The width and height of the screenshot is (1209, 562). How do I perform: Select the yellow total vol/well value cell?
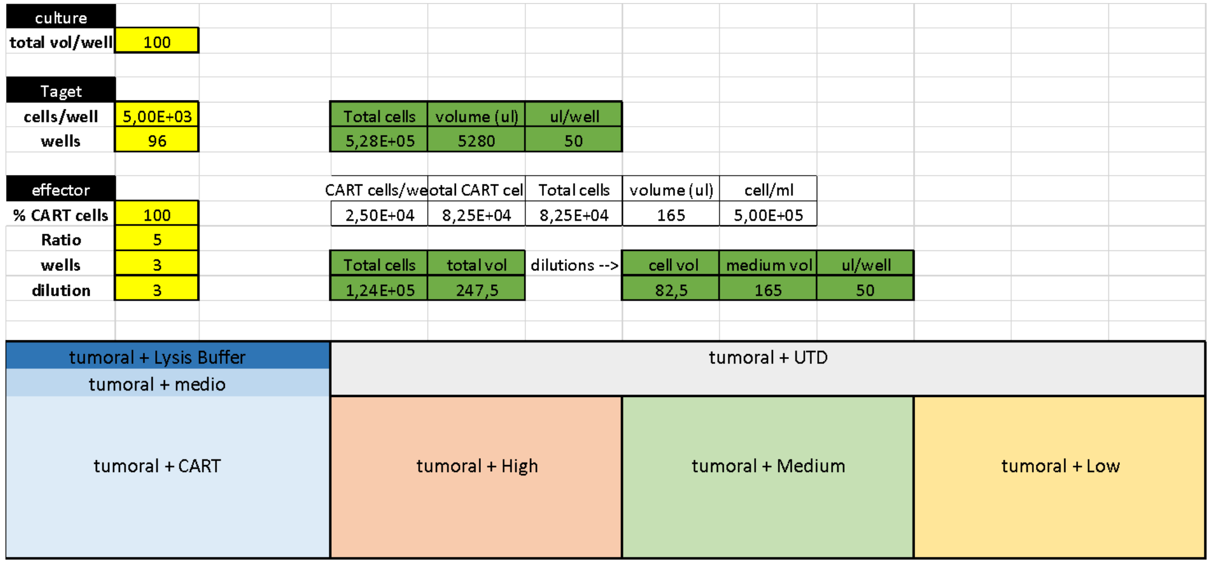point(156,41)
